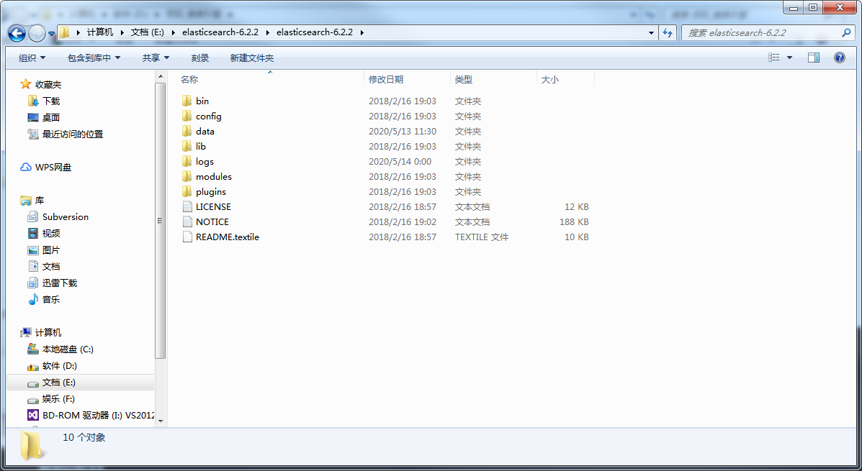This screenshot has height=471, width=862.
Task: Click the change view icon
Action: point(774,57)
